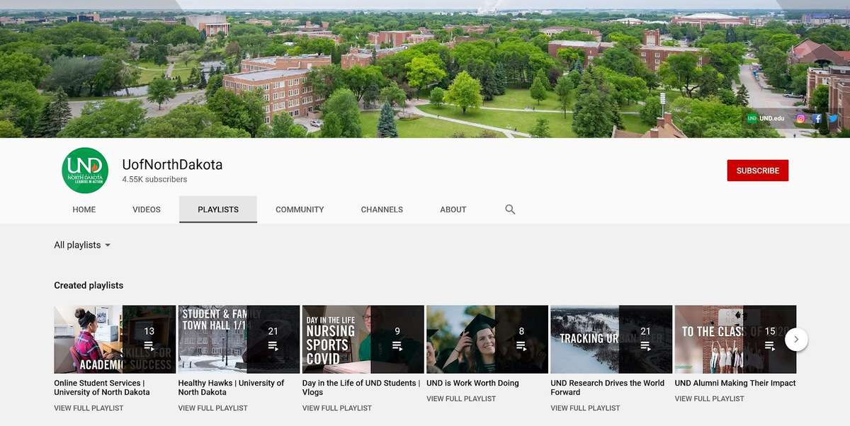850x426 pixels.
Task: Open the Twitter icon on the banner
Action: pyautogui.click(x=832, y=118)
